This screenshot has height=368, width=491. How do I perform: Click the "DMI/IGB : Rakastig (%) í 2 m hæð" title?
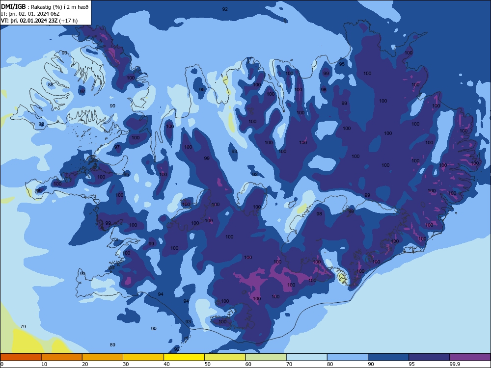coord(45,7)
